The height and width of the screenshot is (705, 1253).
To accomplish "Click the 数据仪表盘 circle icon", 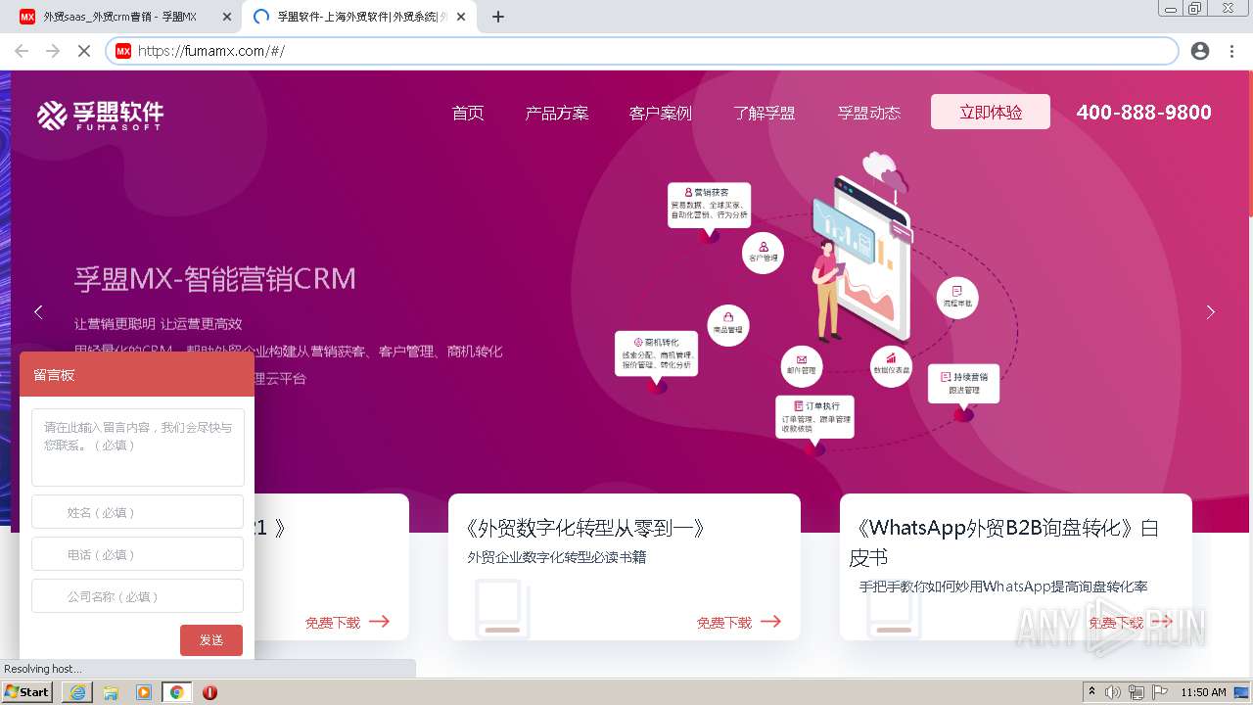I will click(x=891, y=365).
